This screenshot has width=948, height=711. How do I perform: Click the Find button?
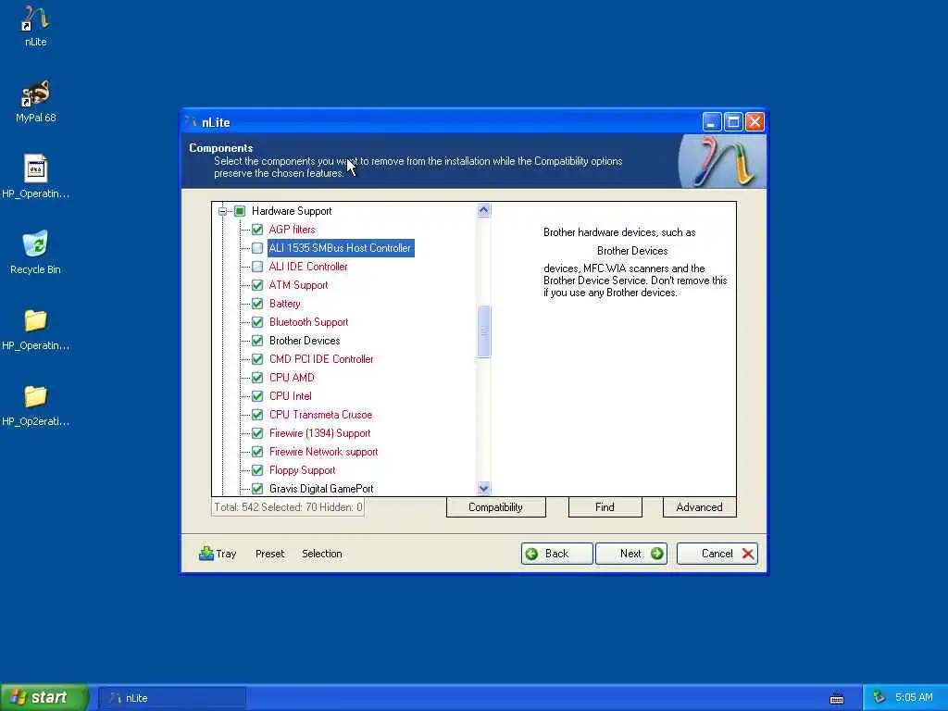[x=605, y=507]
